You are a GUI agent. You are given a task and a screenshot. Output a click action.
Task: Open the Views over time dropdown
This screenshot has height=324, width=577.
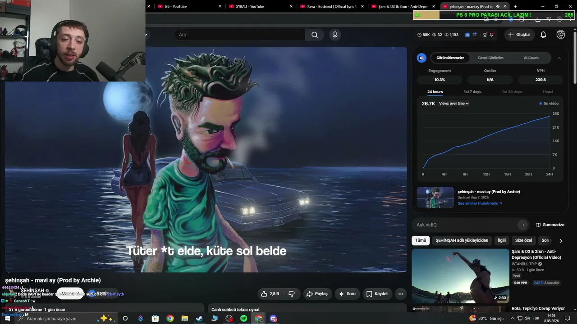[454, 103]
